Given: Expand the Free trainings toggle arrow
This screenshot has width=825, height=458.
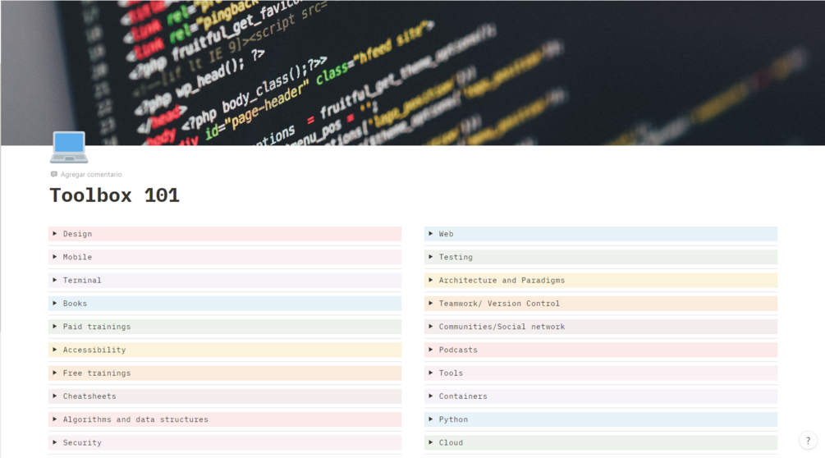Looking at the screenshot, I should [55, 373].
